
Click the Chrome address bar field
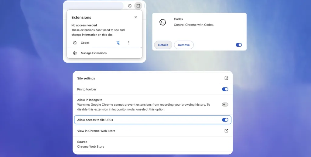(x=94, y=6)
